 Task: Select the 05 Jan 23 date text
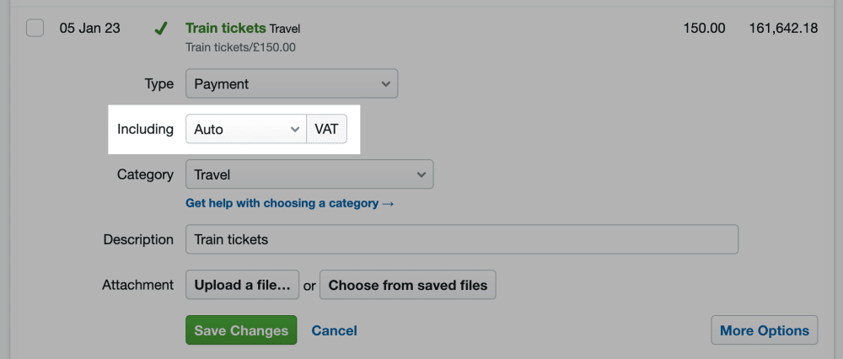89,29
